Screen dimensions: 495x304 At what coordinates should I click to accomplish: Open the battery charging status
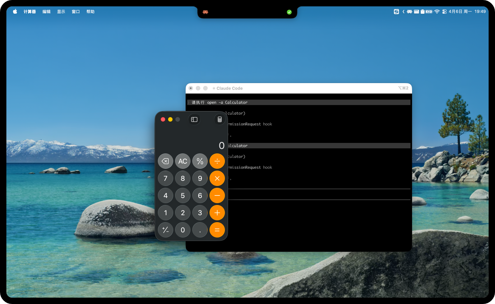click(x=429, y=11)
